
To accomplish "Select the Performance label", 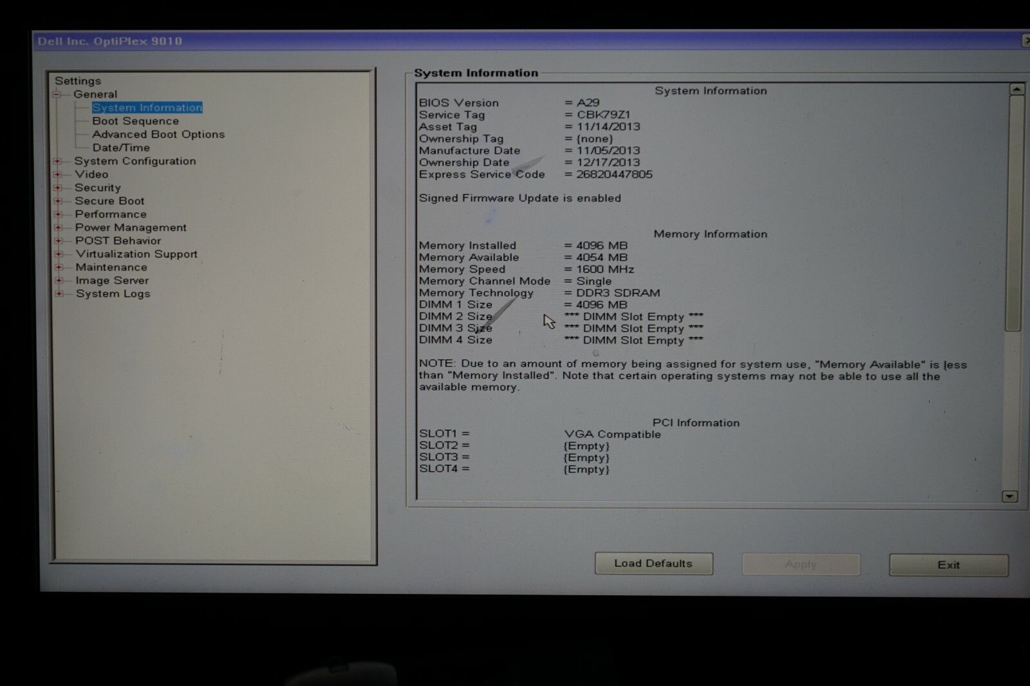I will [111, 214].
